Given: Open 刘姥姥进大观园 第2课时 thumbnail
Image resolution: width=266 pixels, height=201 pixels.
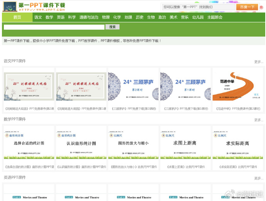Looking at the screenshot, I should pos(29,86).
